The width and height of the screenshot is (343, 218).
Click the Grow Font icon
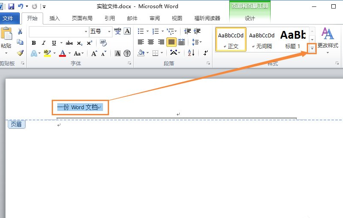click(94, 53)
